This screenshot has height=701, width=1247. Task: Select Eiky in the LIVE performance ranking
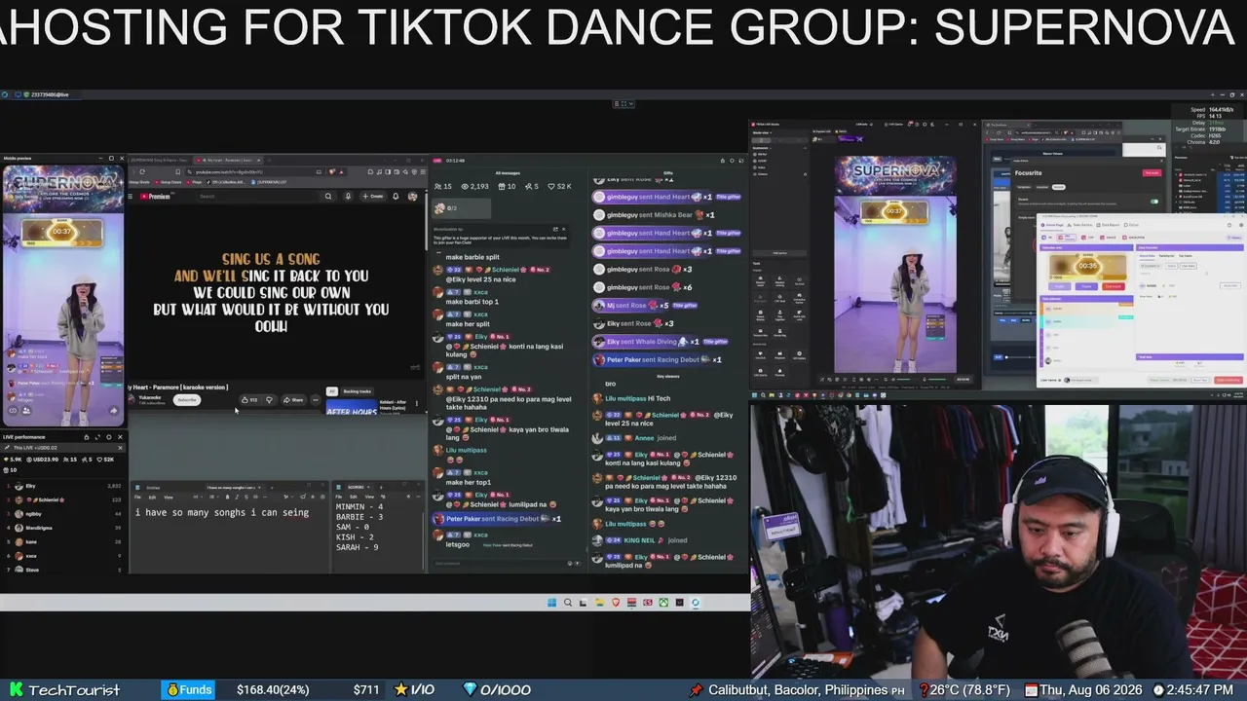click(63, 486)
